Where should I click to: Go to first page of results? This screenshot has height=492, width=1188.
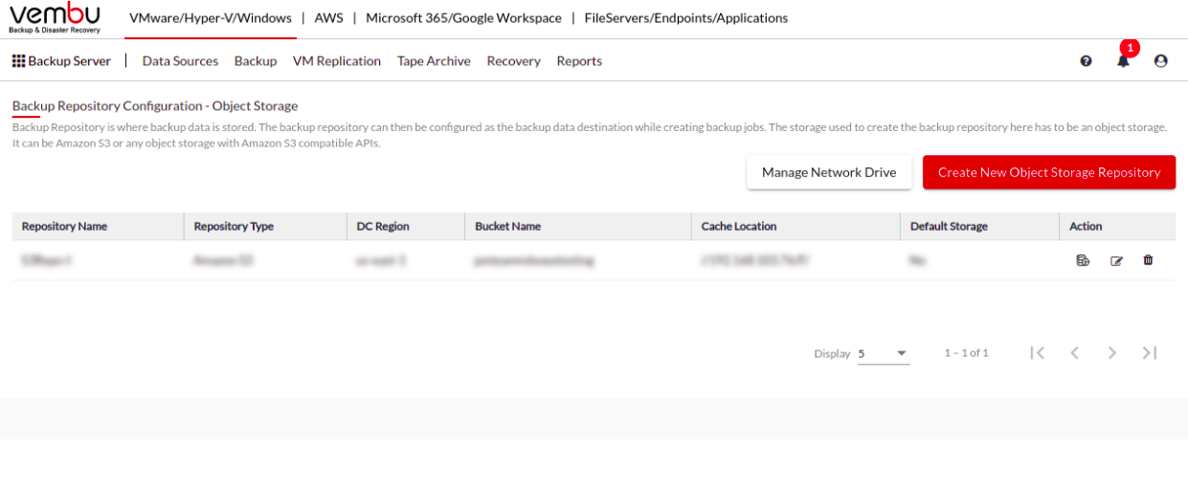point(1037,353)
